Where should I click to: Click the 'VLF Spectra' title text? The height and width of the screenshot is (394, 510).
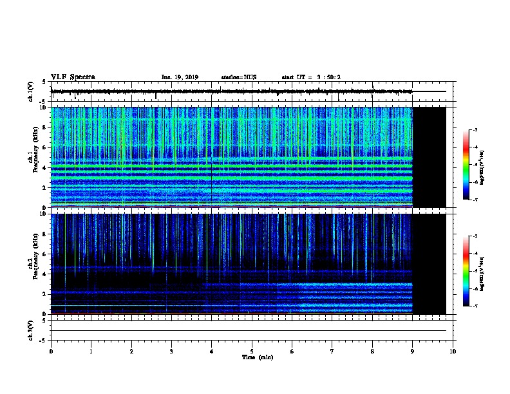[x=73, y=77]
